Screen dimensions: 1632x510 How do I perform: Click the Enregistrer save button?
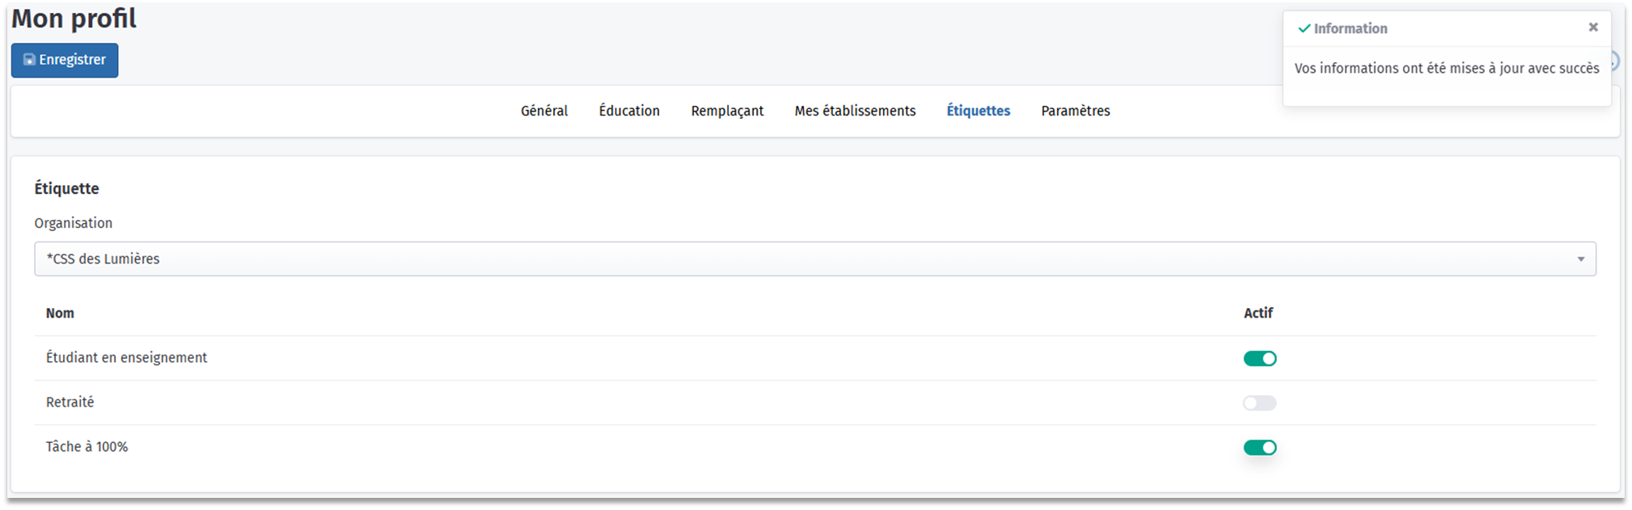pyautogui.click(x=65, y=61)
